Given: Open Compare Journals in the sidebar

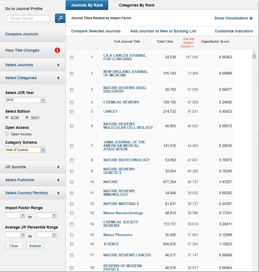Looking at the screenshot, I should point(22,34).
